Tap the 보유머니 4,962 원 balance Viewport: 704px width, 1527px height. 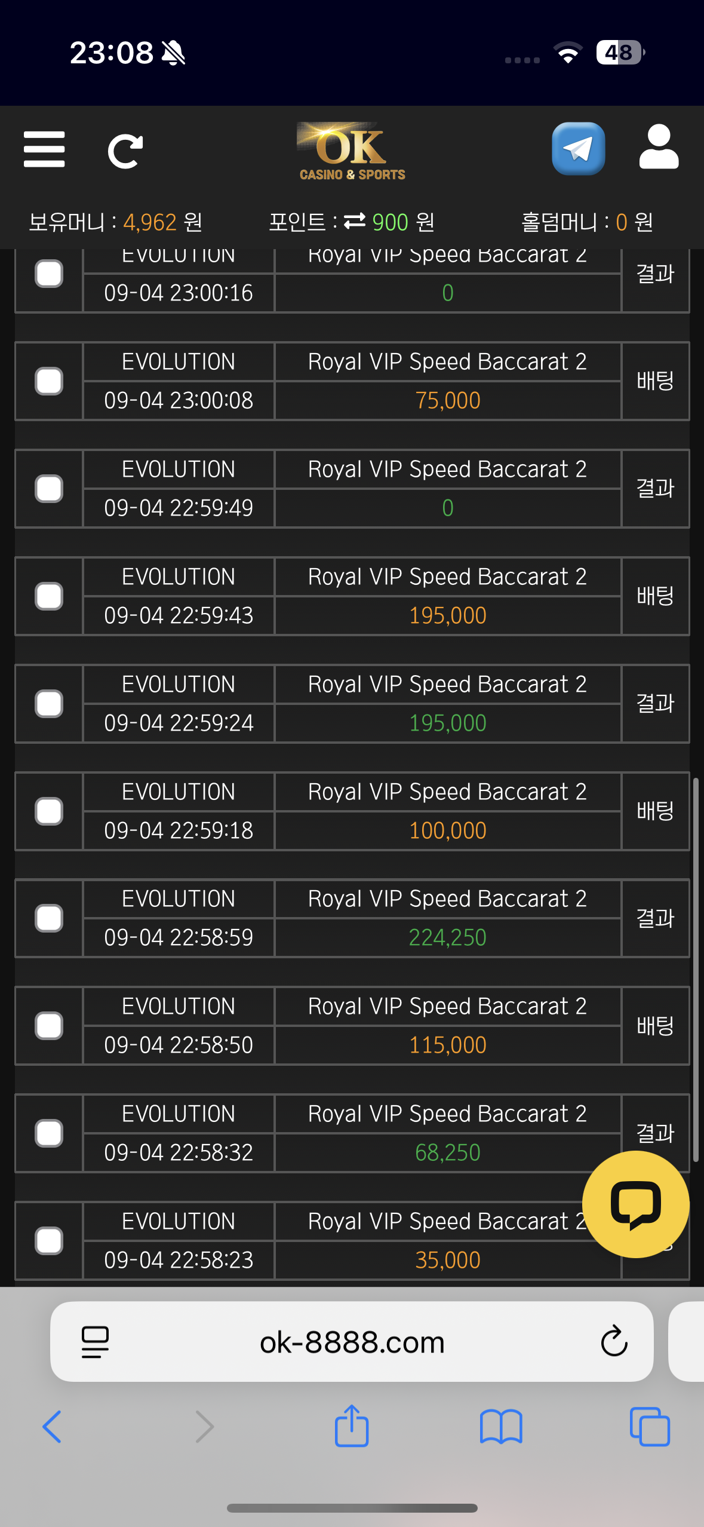pos(115,222)
